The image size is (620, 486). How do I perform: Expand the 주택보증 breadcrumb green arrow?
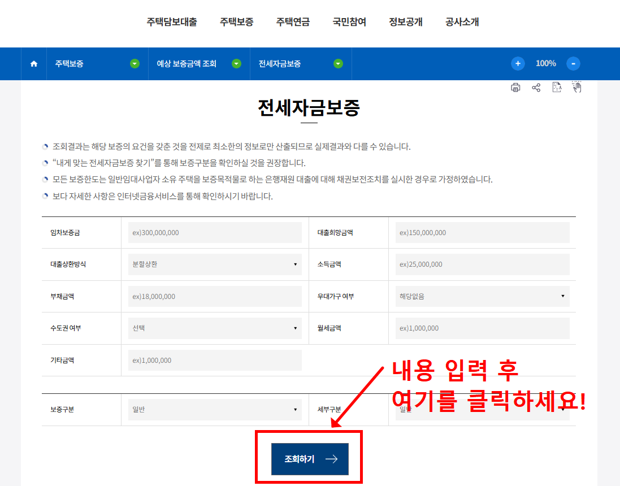[135, 63]
